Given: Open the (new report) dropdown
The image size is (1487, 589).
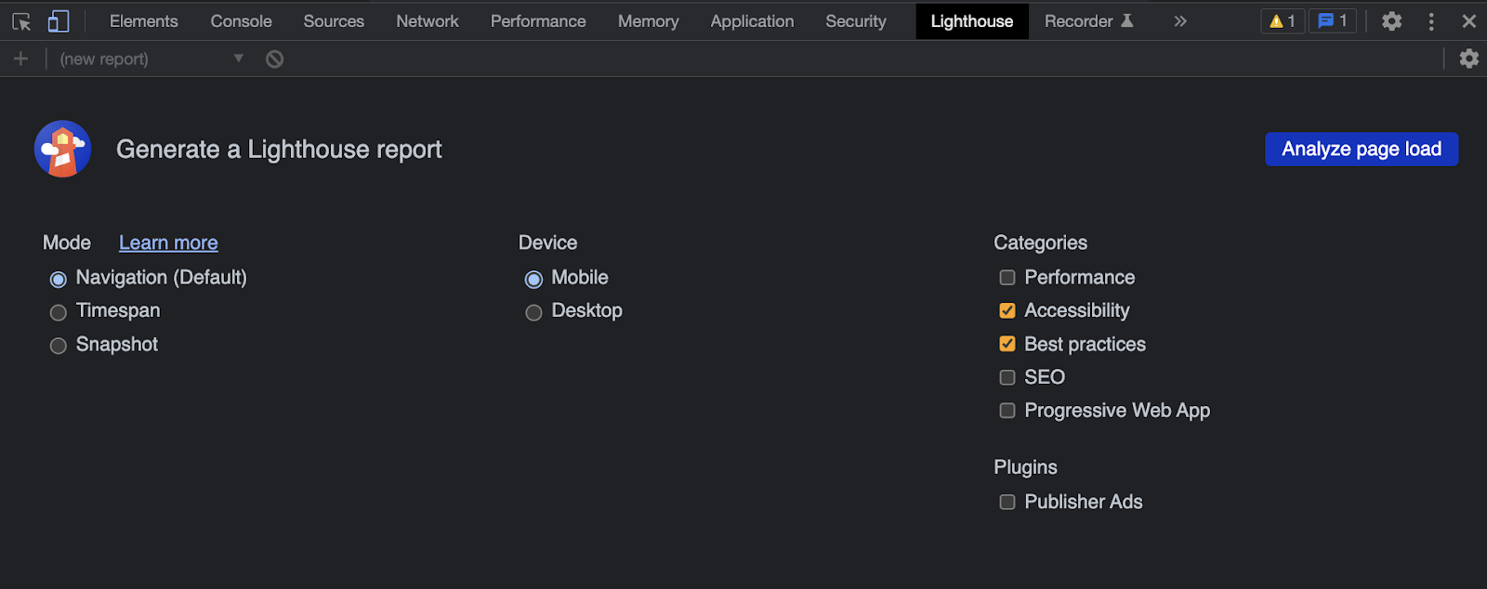Looking at the screenshot, I should click(x=151, y=59).
